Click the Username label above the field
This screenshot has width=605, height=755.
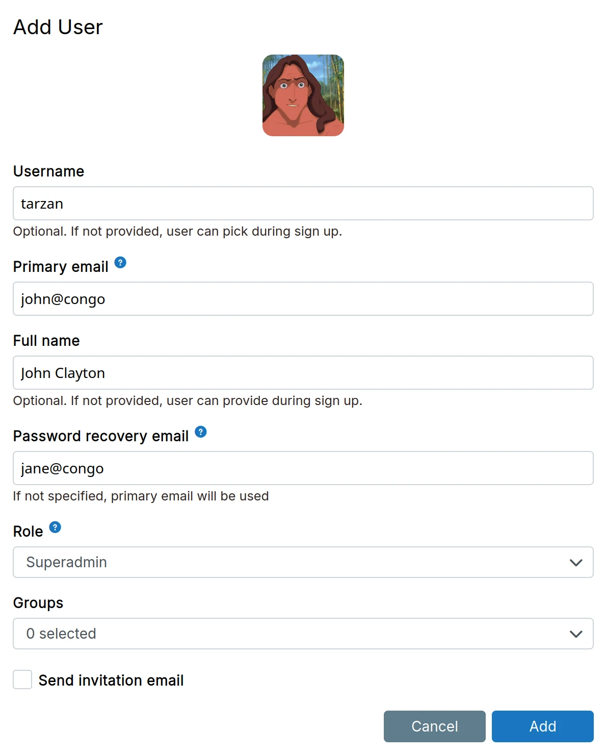coord(48,171)
